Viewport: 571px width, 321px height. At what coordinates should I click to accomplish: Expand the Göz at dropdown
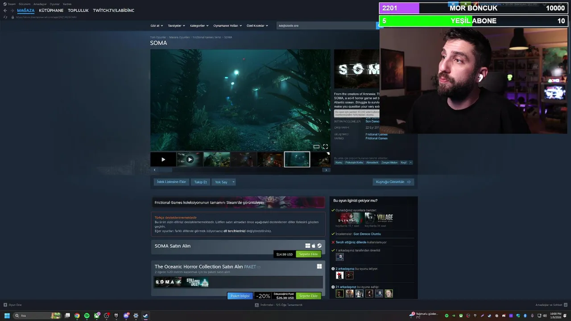click(x=157, y=25)
